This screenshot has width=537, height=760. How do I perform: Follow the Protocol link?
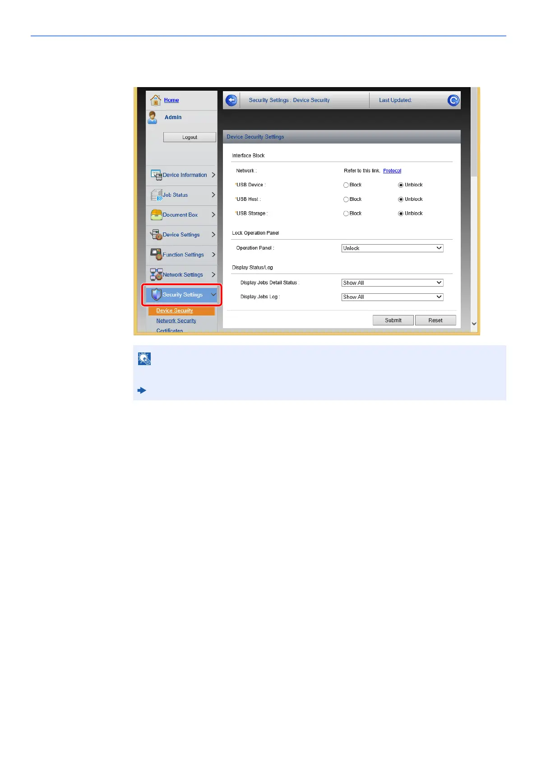392,171
